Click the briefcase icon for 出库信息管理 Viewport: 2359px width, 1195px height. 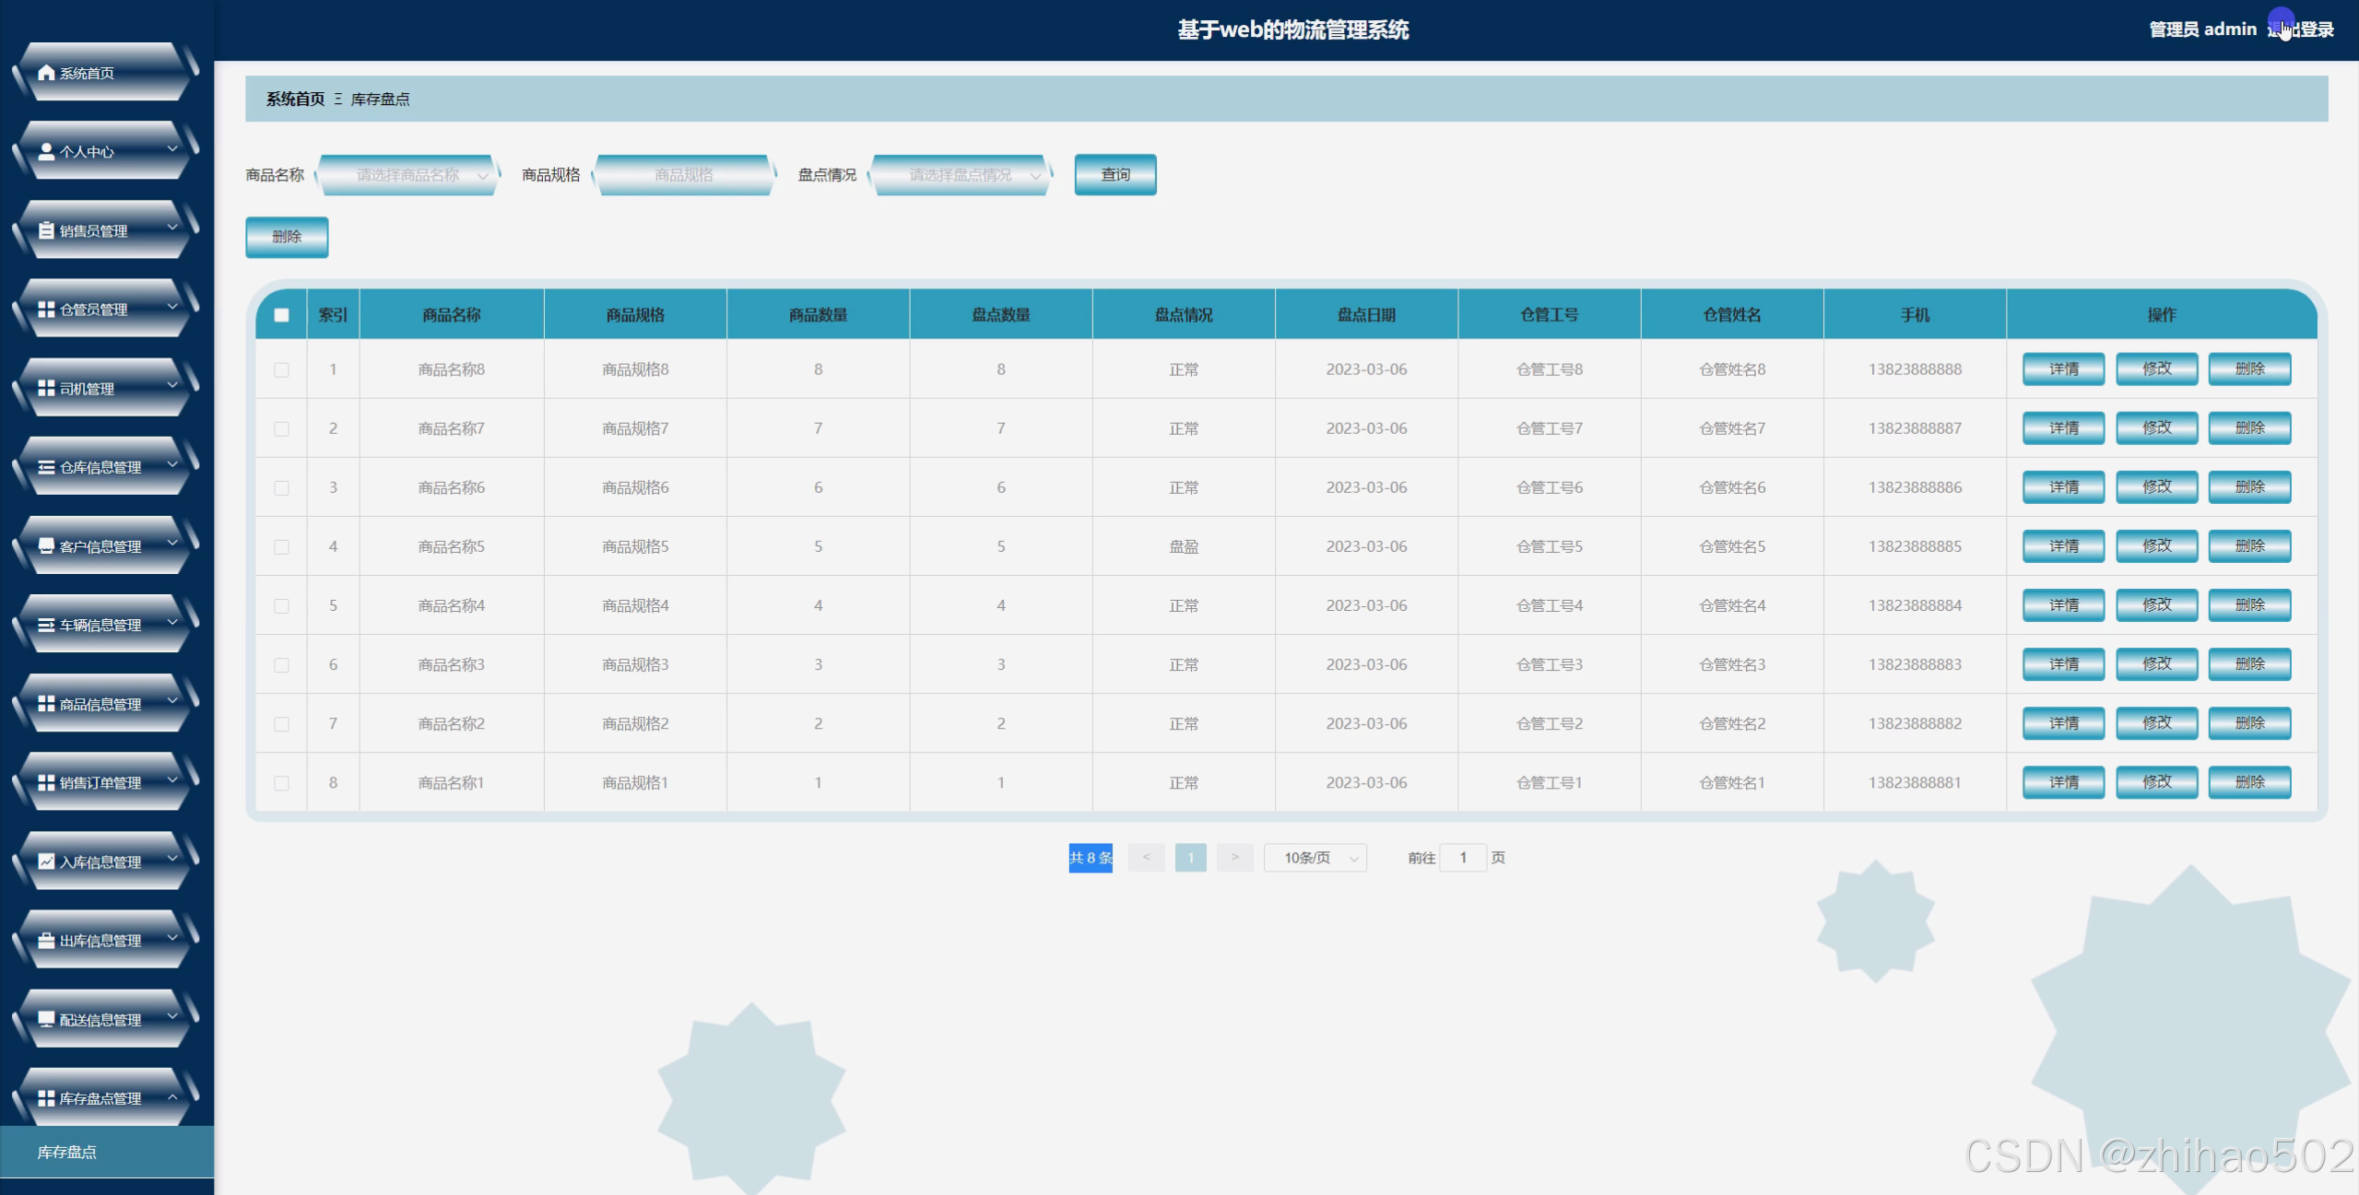click(x=46, y=940)
